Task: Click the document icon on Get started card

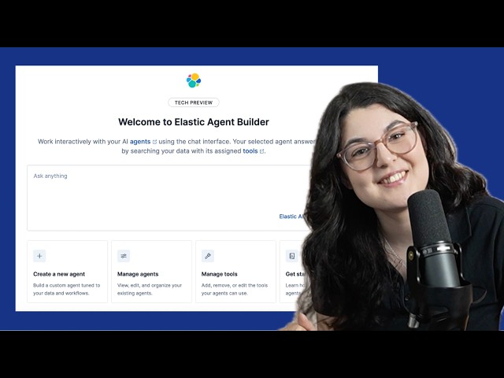Action: pyautogui.click(x=292, y=256)
